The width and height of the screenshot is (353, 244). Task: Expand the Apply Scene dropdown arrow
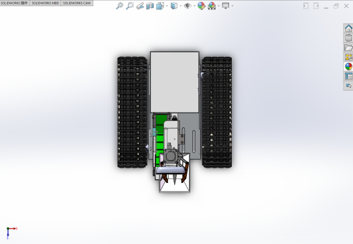coord(218,6)
